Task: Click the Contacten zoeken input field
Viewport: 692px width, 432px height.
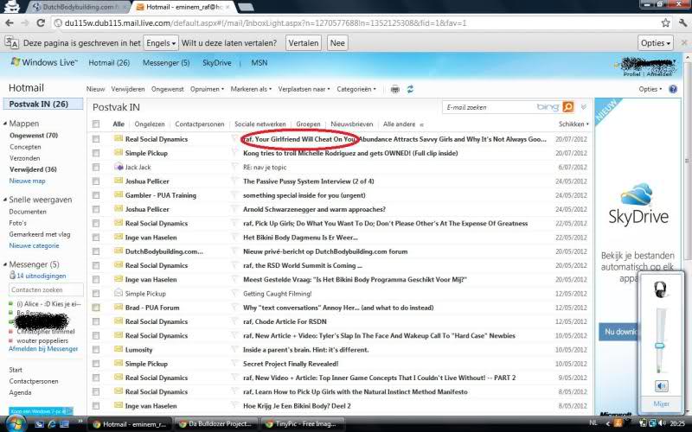Action: tap(43, 289)
